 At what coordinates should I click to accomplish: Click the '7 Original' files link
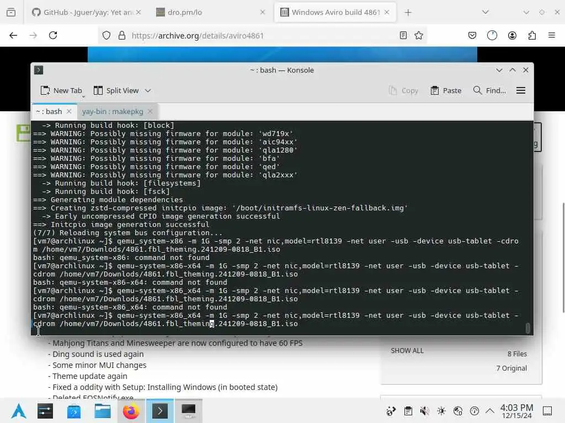[x=511, y=368]
